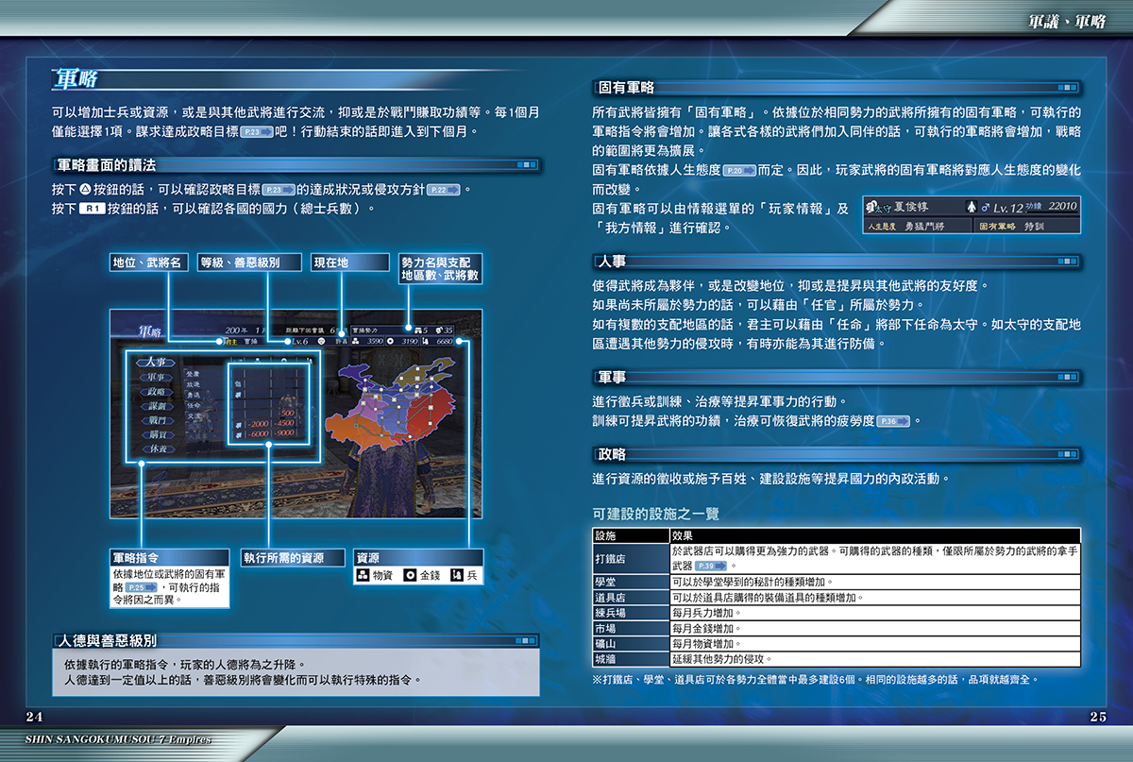Click the 礦山 facility cell
1133x762 pixels.
pos(631,643)
